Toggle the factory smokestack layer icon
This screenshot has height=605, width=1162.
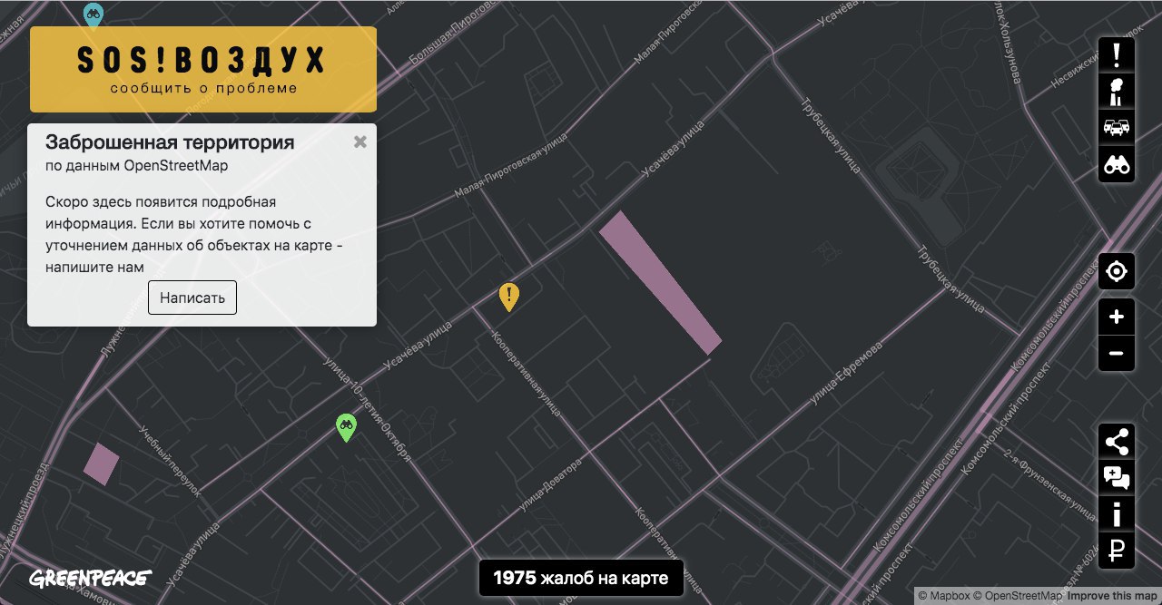[x=1117, y=92]
